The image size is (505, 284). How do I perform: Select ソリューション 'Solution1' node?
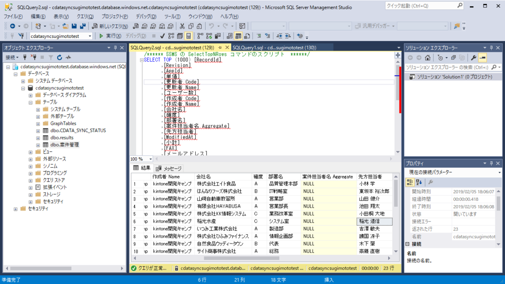point(454,77)
